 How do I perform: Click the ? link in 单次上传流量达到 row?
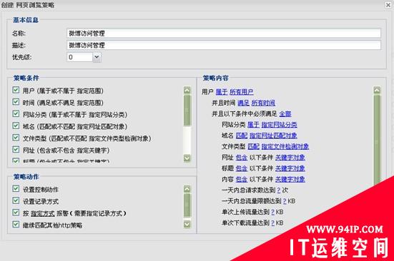tap(273, 212)
